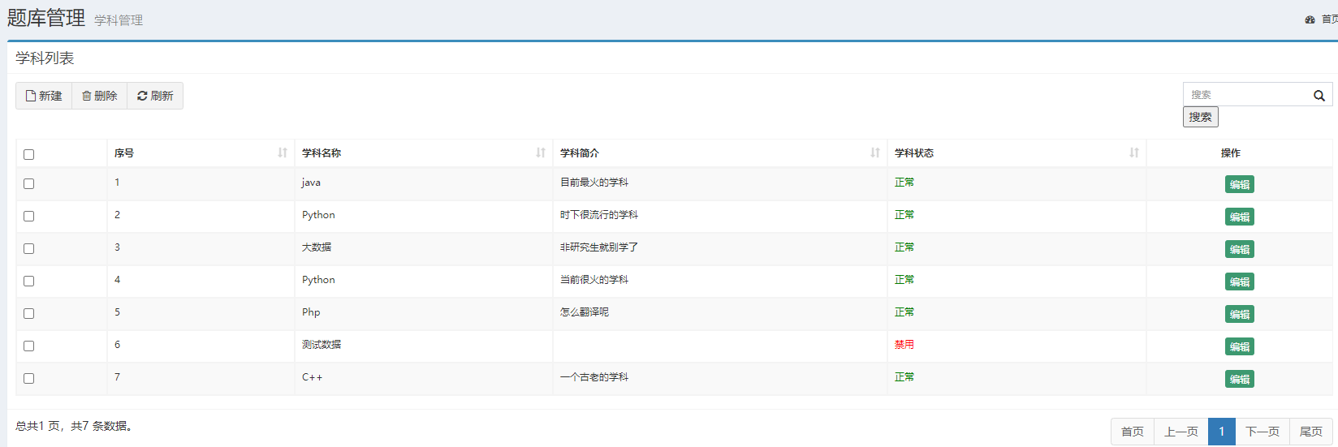The image size is (1338, 447).
Task: Click 编辑 button for row 4 Python
Action: [1240, 282]
